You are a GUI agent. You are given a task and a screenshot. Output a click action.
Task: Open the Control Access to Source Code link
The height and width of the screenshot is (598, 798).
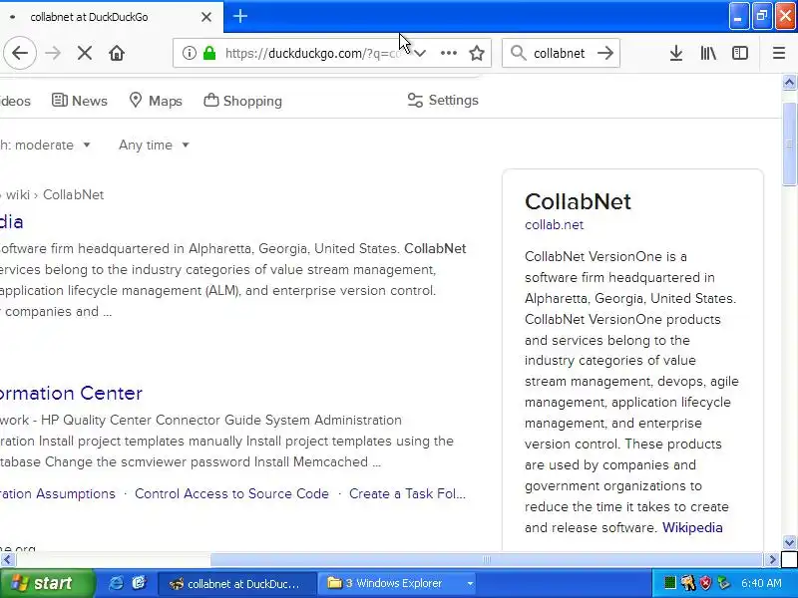pyautogui.click(x=231, y=493)
